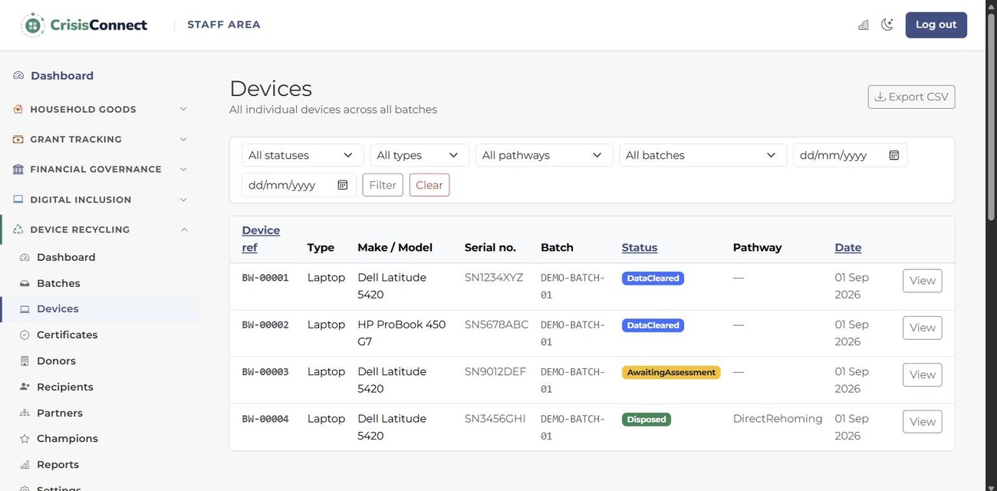Image resolution: width=997 pixels, height=491 pixels.
Task: Click the Champions star icon
Action: click(25, 439)
